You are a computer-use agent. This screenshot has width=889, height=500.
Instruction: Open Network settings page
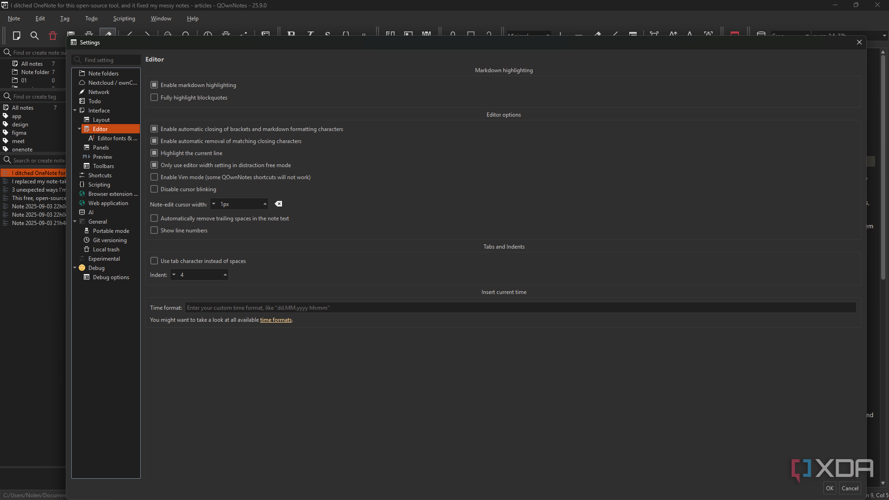(x=99, y=92)
